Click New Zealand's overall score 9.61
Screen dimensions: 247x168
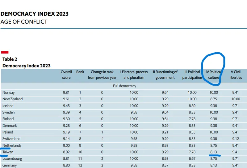[x=67, y=99]
